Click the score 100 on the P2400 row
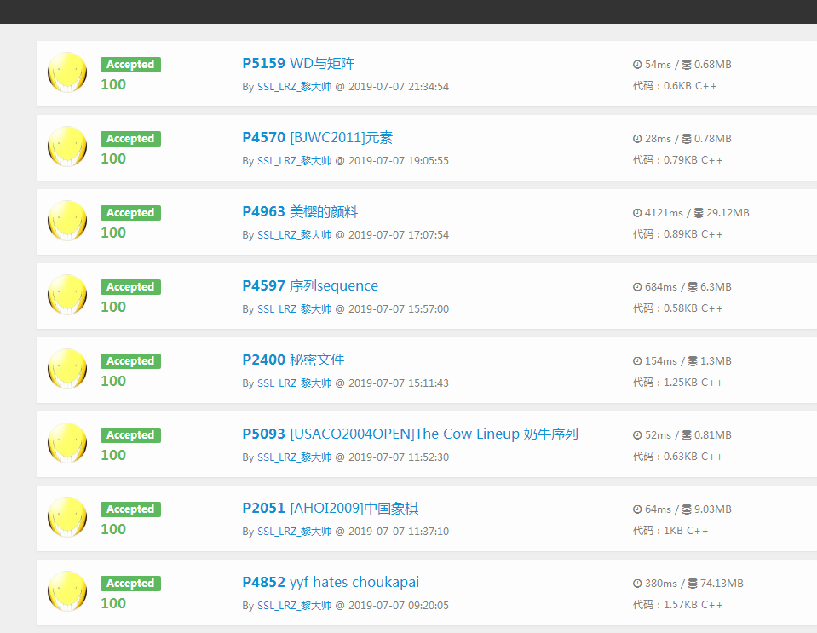Screen dimensions: 817x633 [113, 381]
